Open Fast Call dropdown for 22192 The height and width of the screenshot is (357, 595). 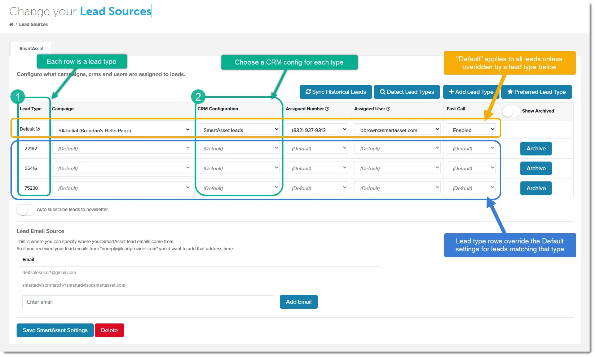click(x=471, y=148)
